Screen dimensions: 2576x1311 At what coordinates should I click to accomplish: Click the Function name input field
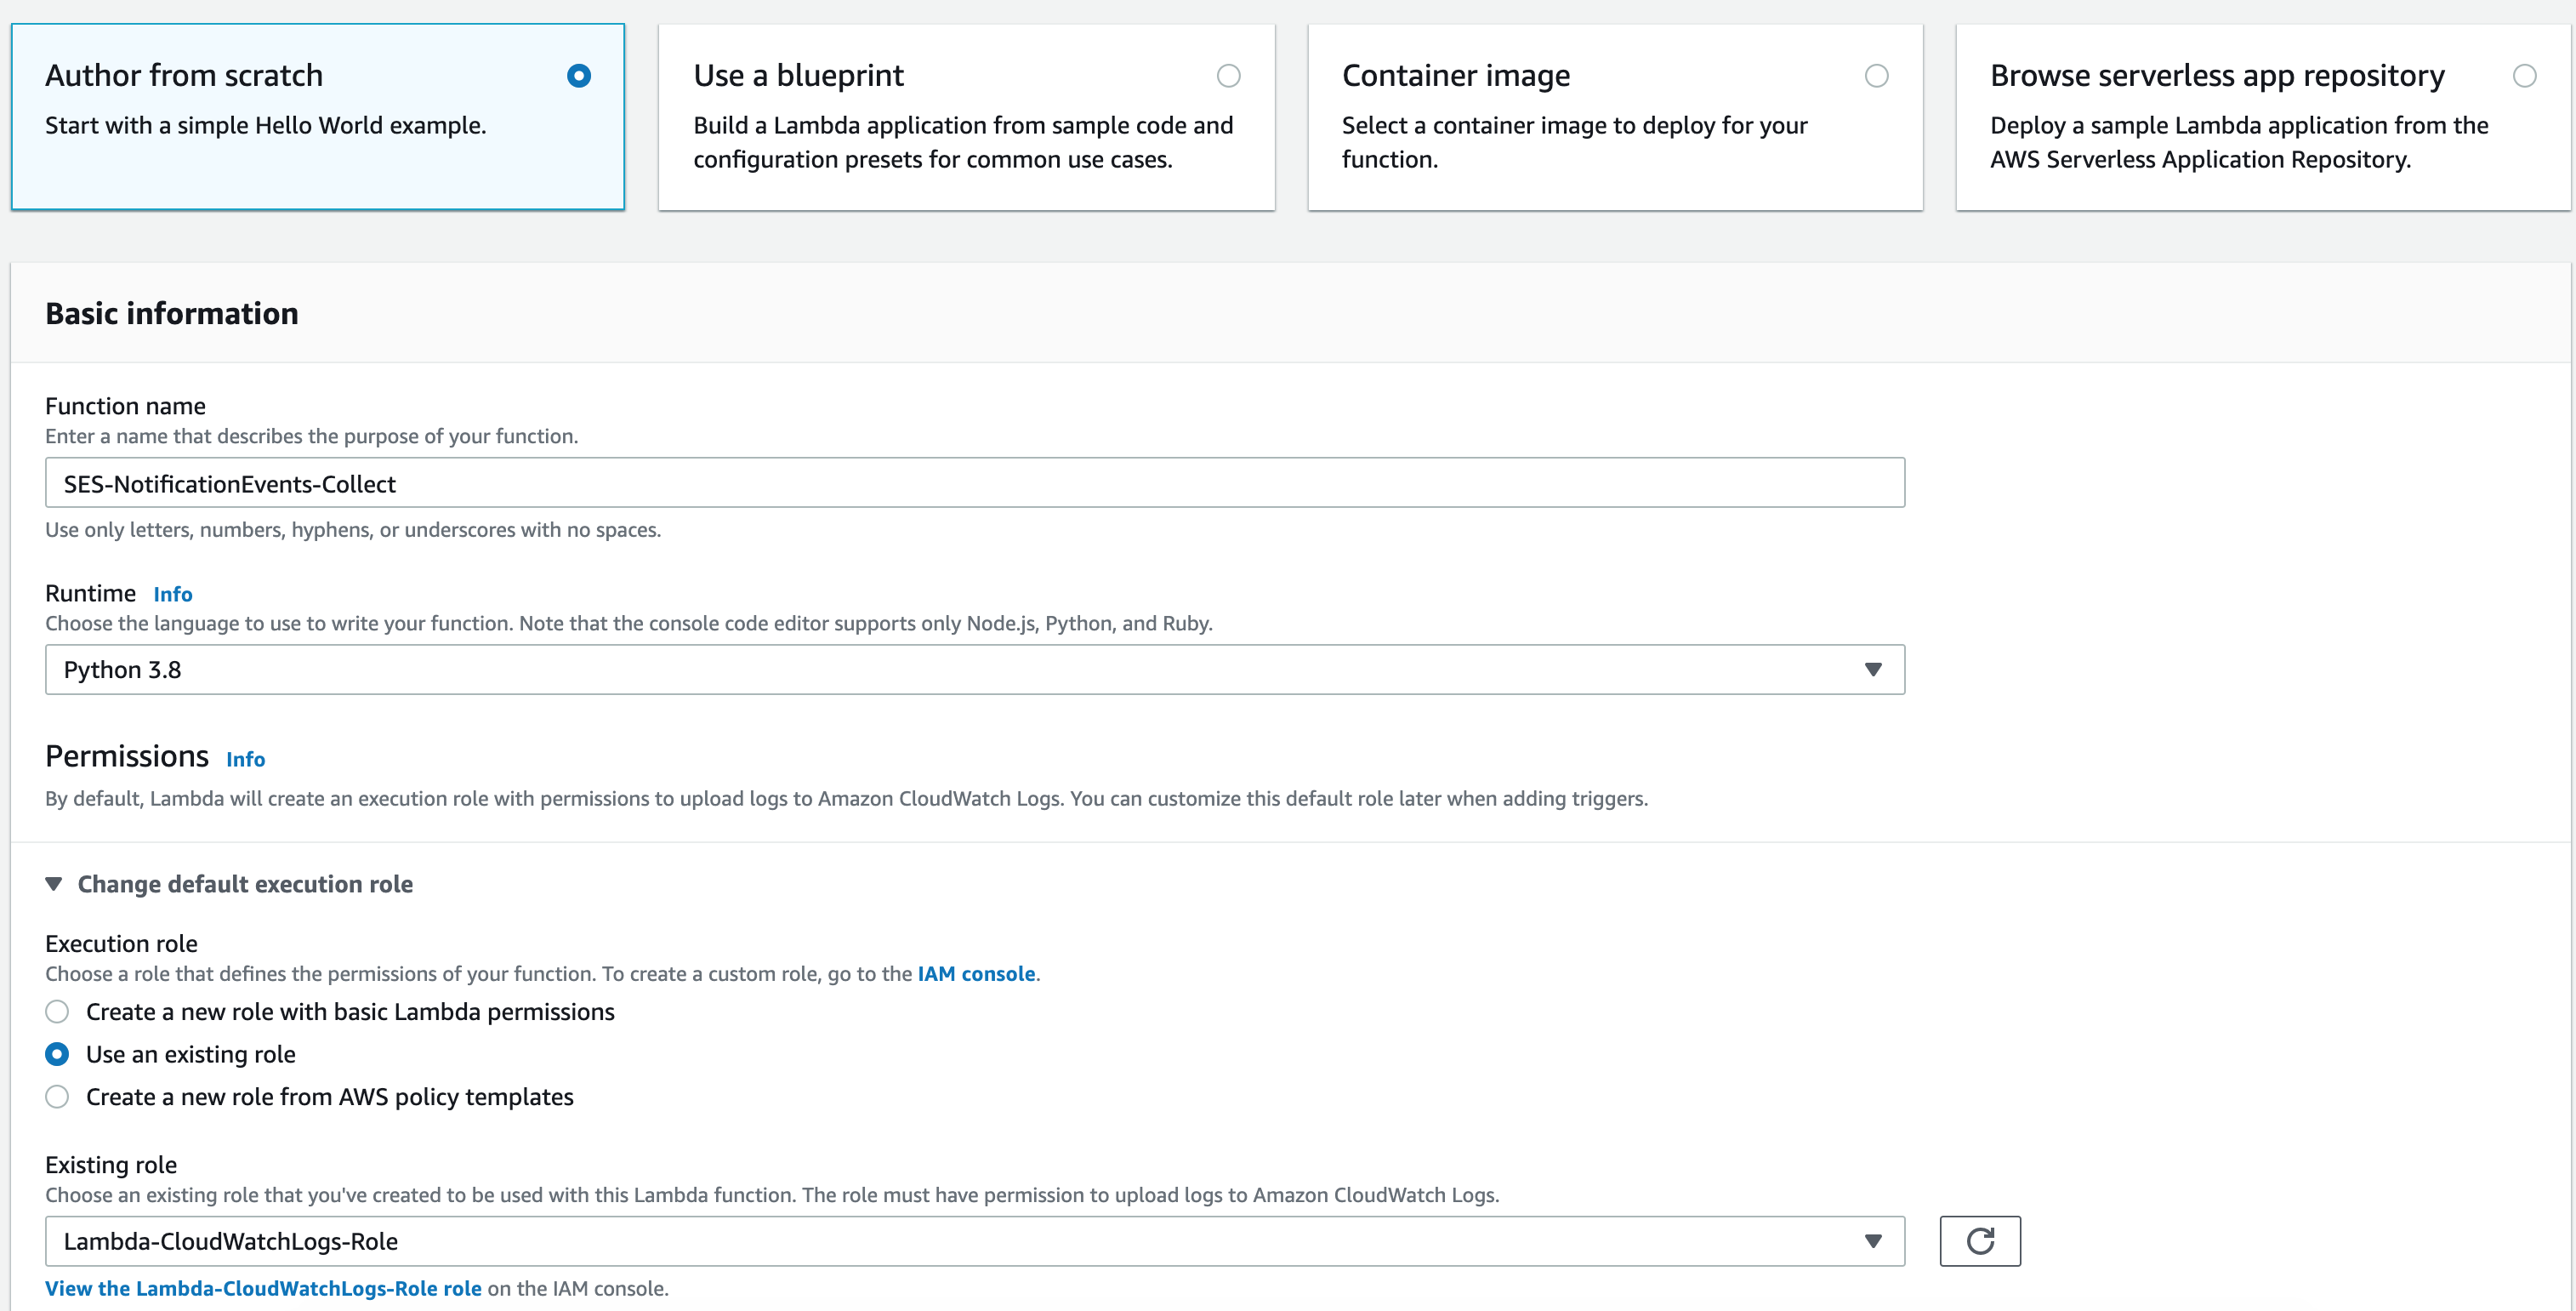click(974, 483)
